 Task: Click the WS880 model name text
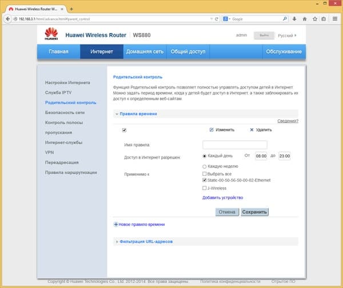[142, 35]
